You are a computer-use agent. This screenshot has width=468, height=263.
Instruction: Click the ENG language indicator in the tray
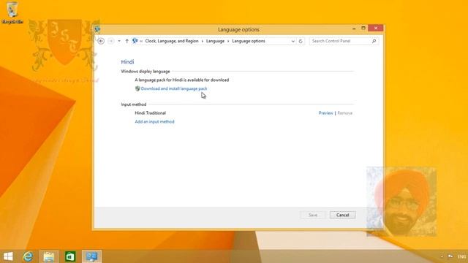click(461, 256)
